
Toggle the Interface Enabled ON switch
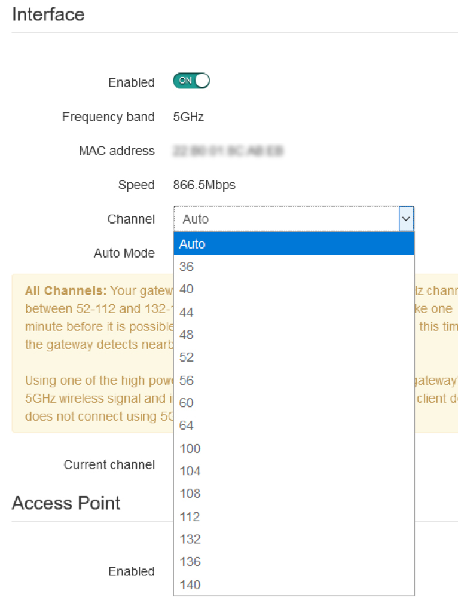(x=191, y=81)
